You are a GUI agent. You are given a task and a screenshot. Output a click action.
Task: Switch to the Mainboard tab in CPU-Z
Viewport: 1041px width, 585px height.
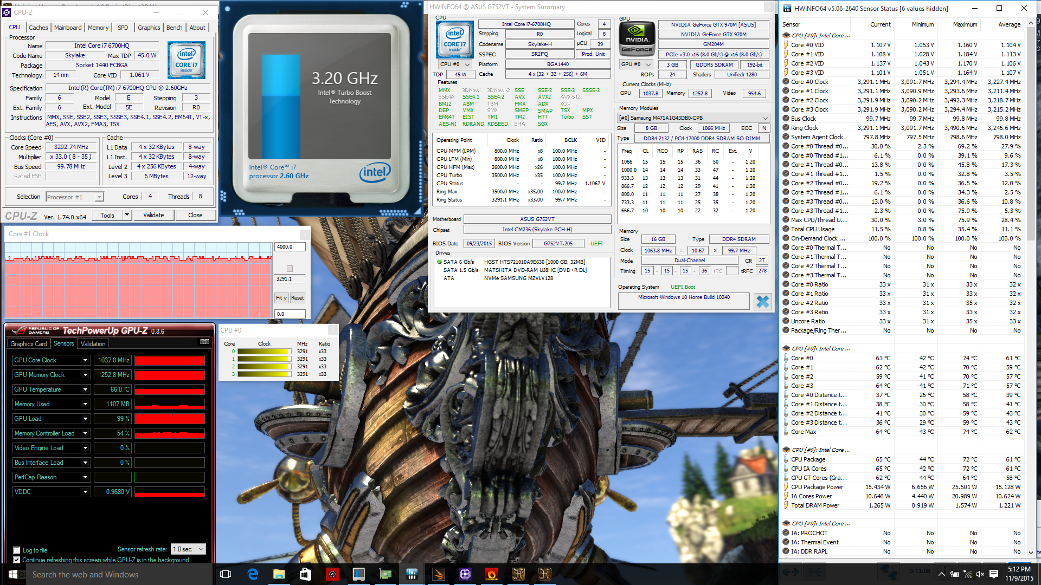tap(68, 28)
